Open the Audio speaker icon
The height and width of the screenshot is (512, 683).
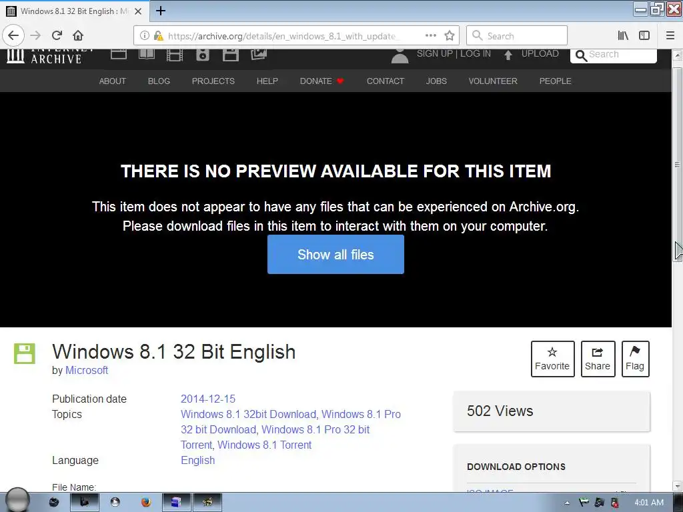[203, 55]
